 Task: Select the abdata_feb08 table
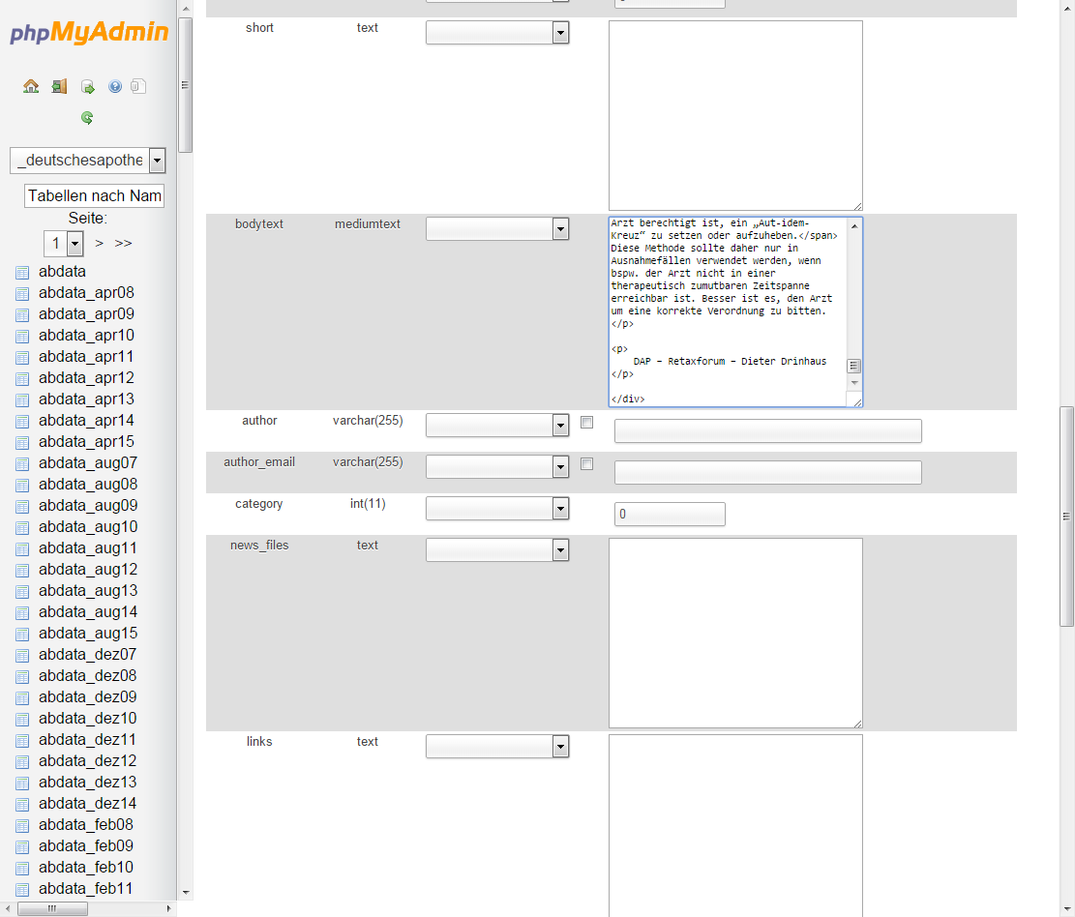86,825
